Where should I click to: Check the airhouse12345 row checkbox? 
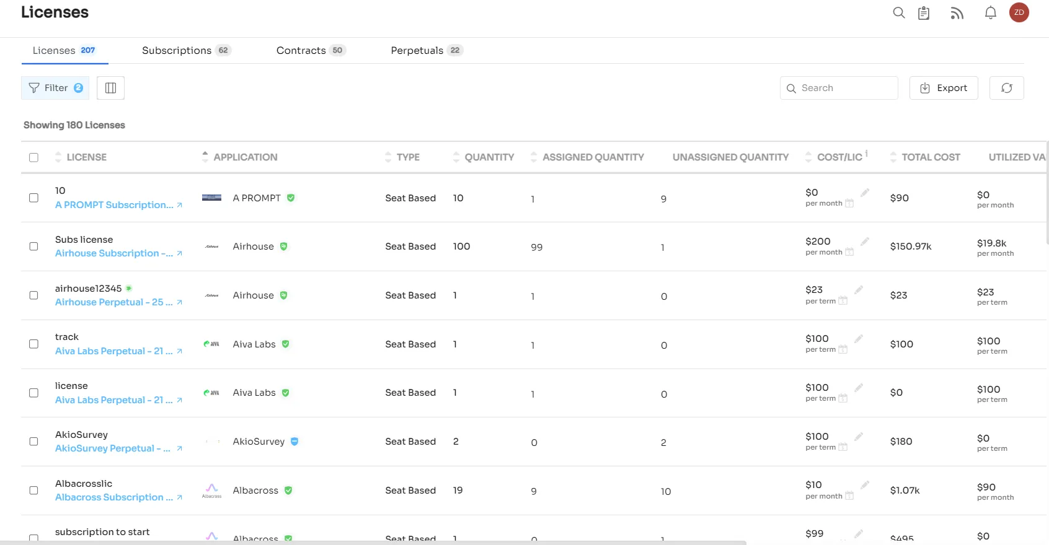pos(33,295)
